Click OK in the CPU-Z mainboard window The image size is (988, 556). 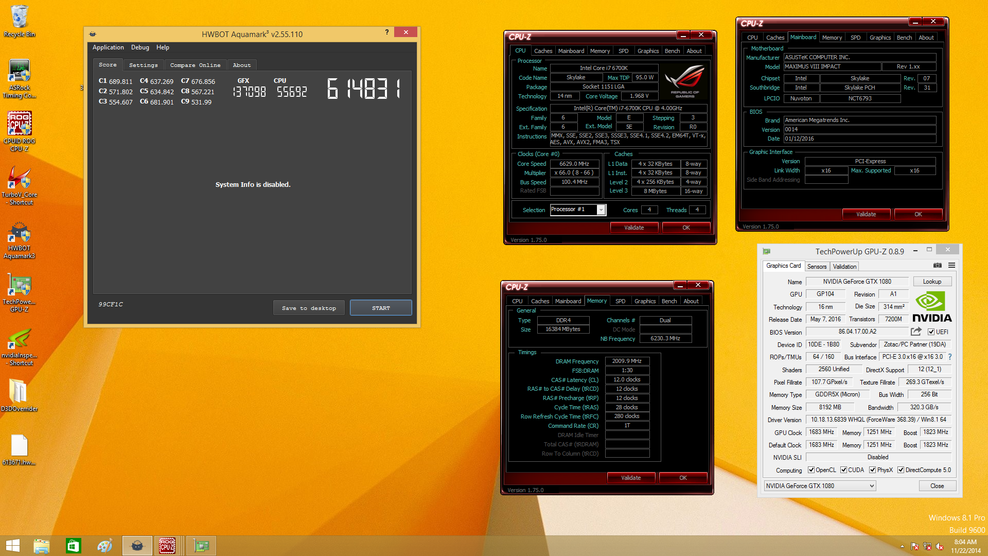click(918, 214)
